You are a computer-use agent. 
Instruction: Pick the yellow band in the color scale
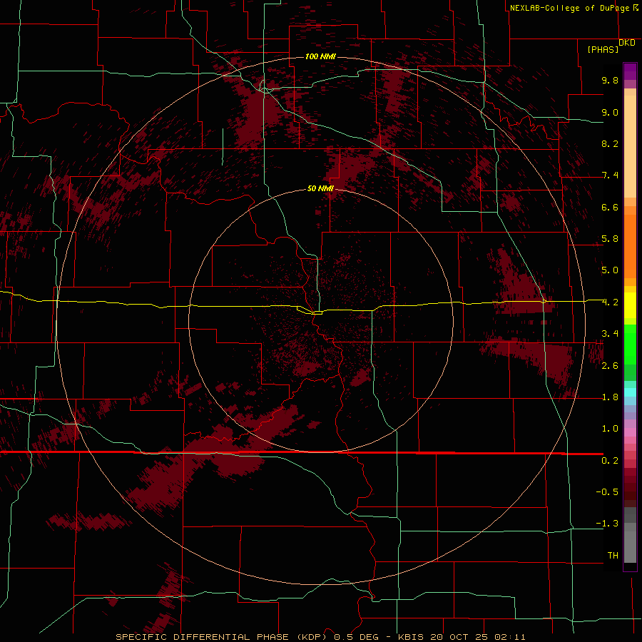630,305
